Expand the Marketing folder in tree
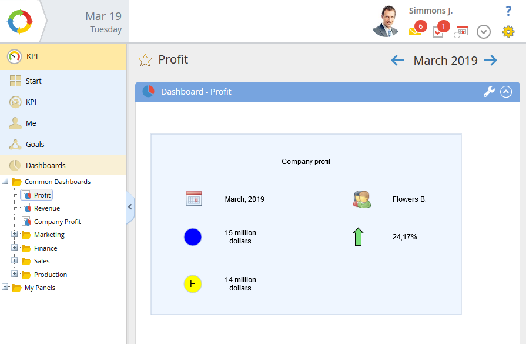This screenshot has height=344, width=526. [15, 235]
